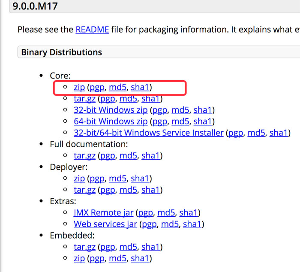
Task: Download the Embedded zip file
Action: (79, 258)
